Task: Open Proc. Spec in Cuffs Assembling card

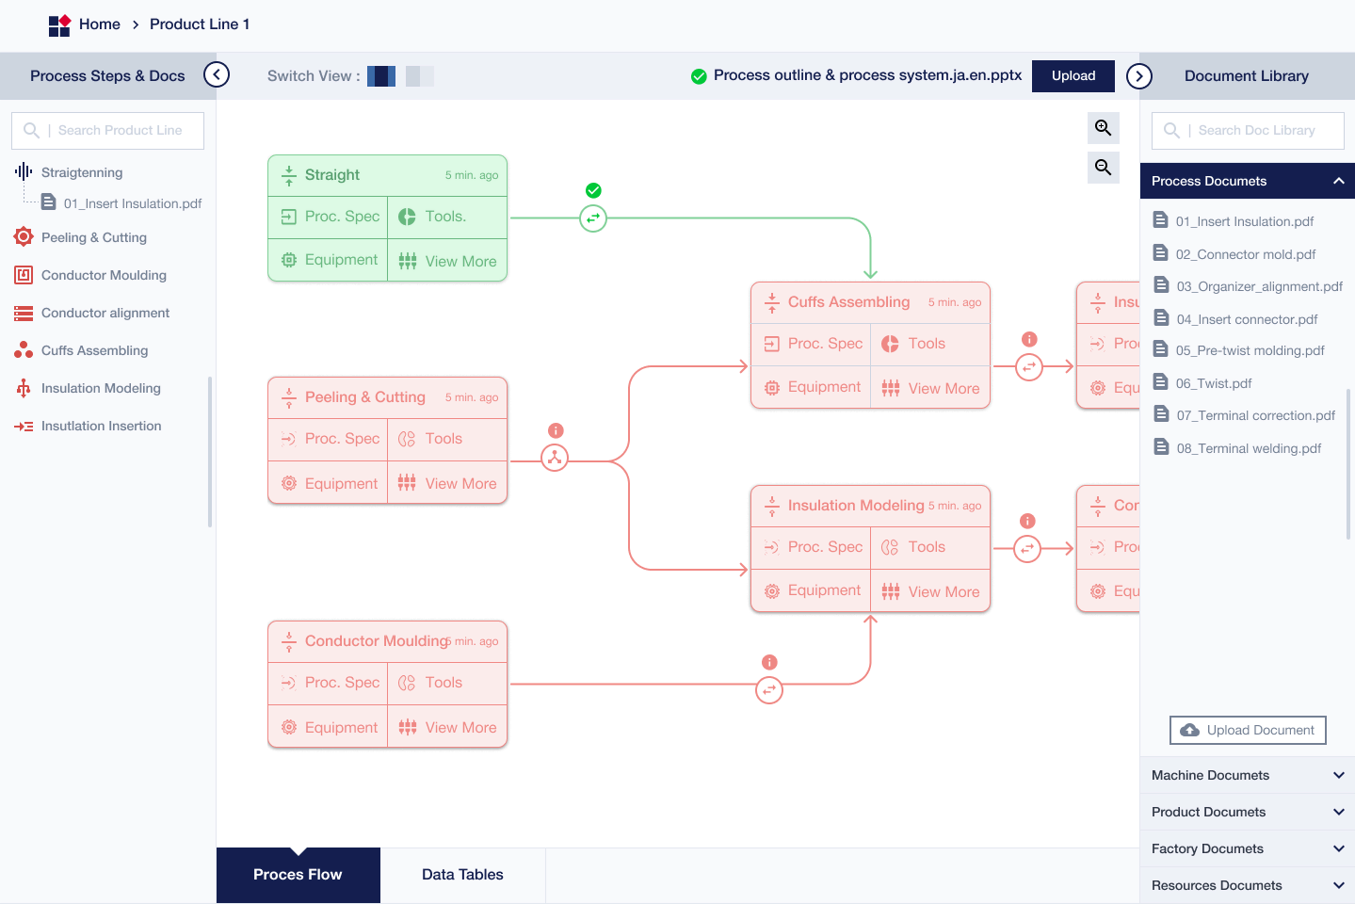Action: pyautogui.click(x=811, y=344)
